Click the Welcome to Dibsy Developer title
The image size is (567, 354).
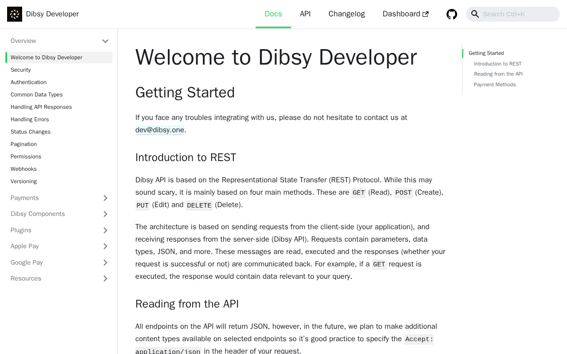(276, 57)
